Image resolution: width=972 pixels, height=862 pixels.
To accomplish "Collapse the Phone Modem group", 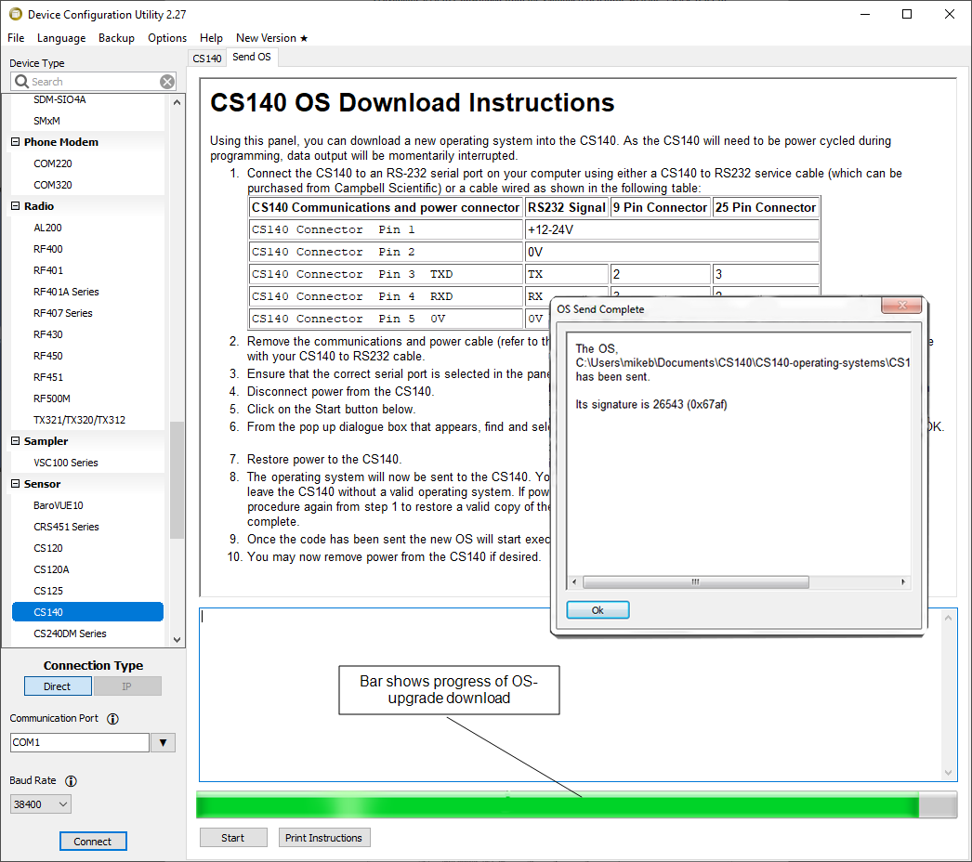I will point(16,142).
